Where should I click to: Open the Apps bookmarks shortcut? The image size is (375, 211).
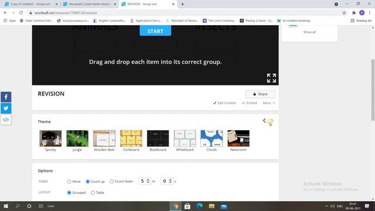(x=9, y=21)
